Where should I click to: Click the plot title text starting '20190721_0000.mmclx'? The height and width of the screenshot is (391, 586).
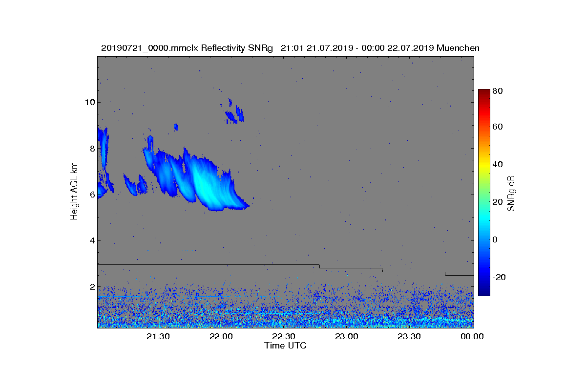[290, 48]
